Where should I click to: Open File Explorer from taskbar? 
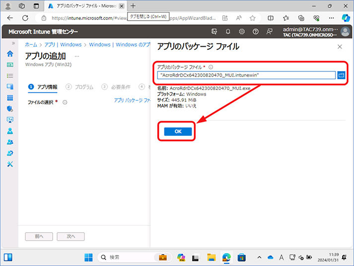pos(212,257)
